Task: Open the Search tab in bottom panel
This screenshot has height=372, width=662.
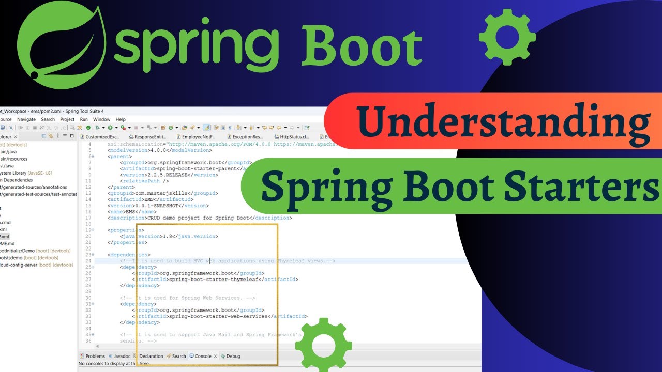Action: [x=176, y=356]
